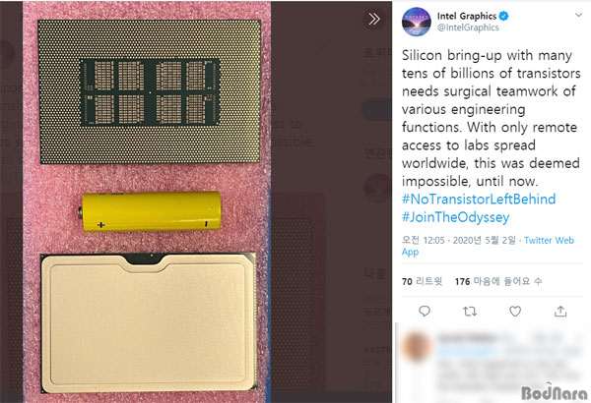Collapse sidebar with double chevron button

[374, 19]
